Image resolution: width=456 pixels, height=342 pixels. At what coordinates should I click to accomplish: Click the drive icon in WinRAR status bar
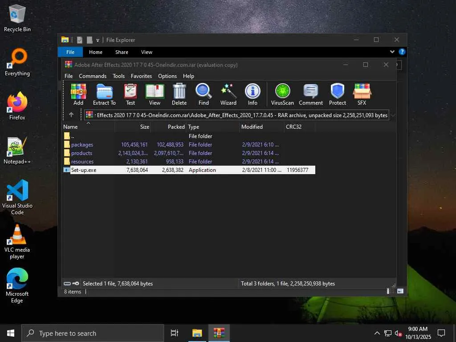[x=67, y=284]
